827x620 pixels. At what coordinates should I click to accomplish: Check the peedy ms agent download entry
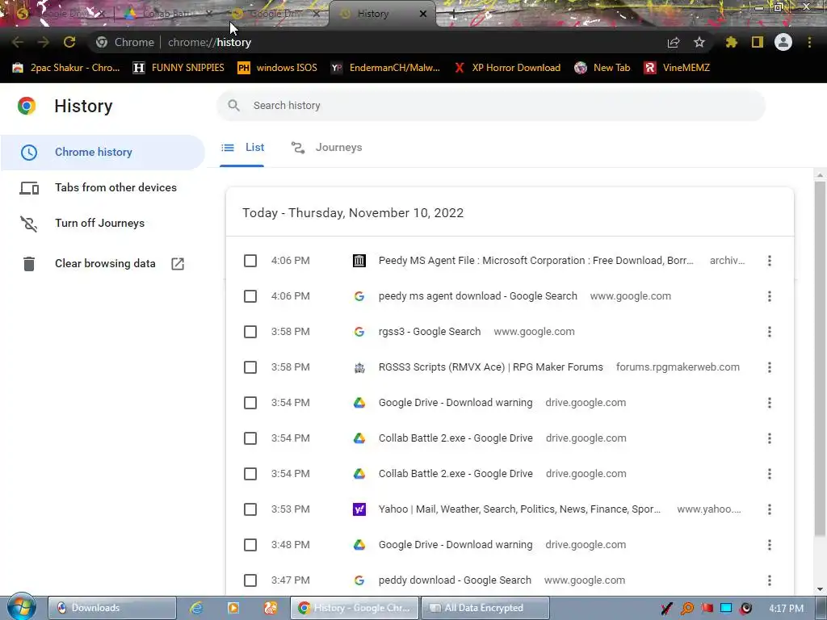250,296
